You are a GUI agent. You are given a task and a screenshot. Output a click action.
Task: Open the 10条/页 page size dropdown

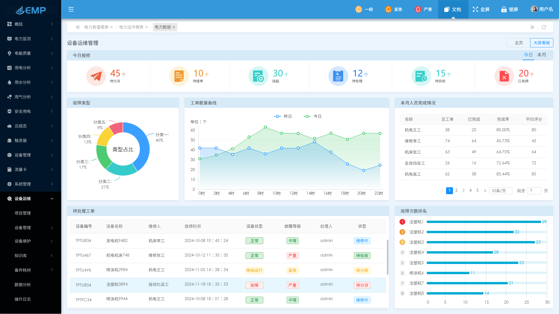pyautogui.click(x=500, y=191)
